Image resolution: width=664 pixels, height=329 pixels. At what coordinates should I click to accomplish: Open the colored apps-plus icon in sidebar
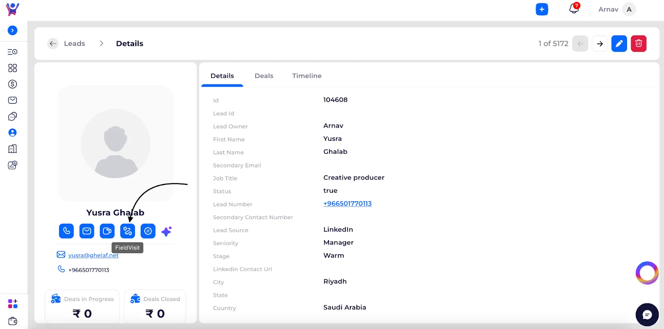click(12, 304)
